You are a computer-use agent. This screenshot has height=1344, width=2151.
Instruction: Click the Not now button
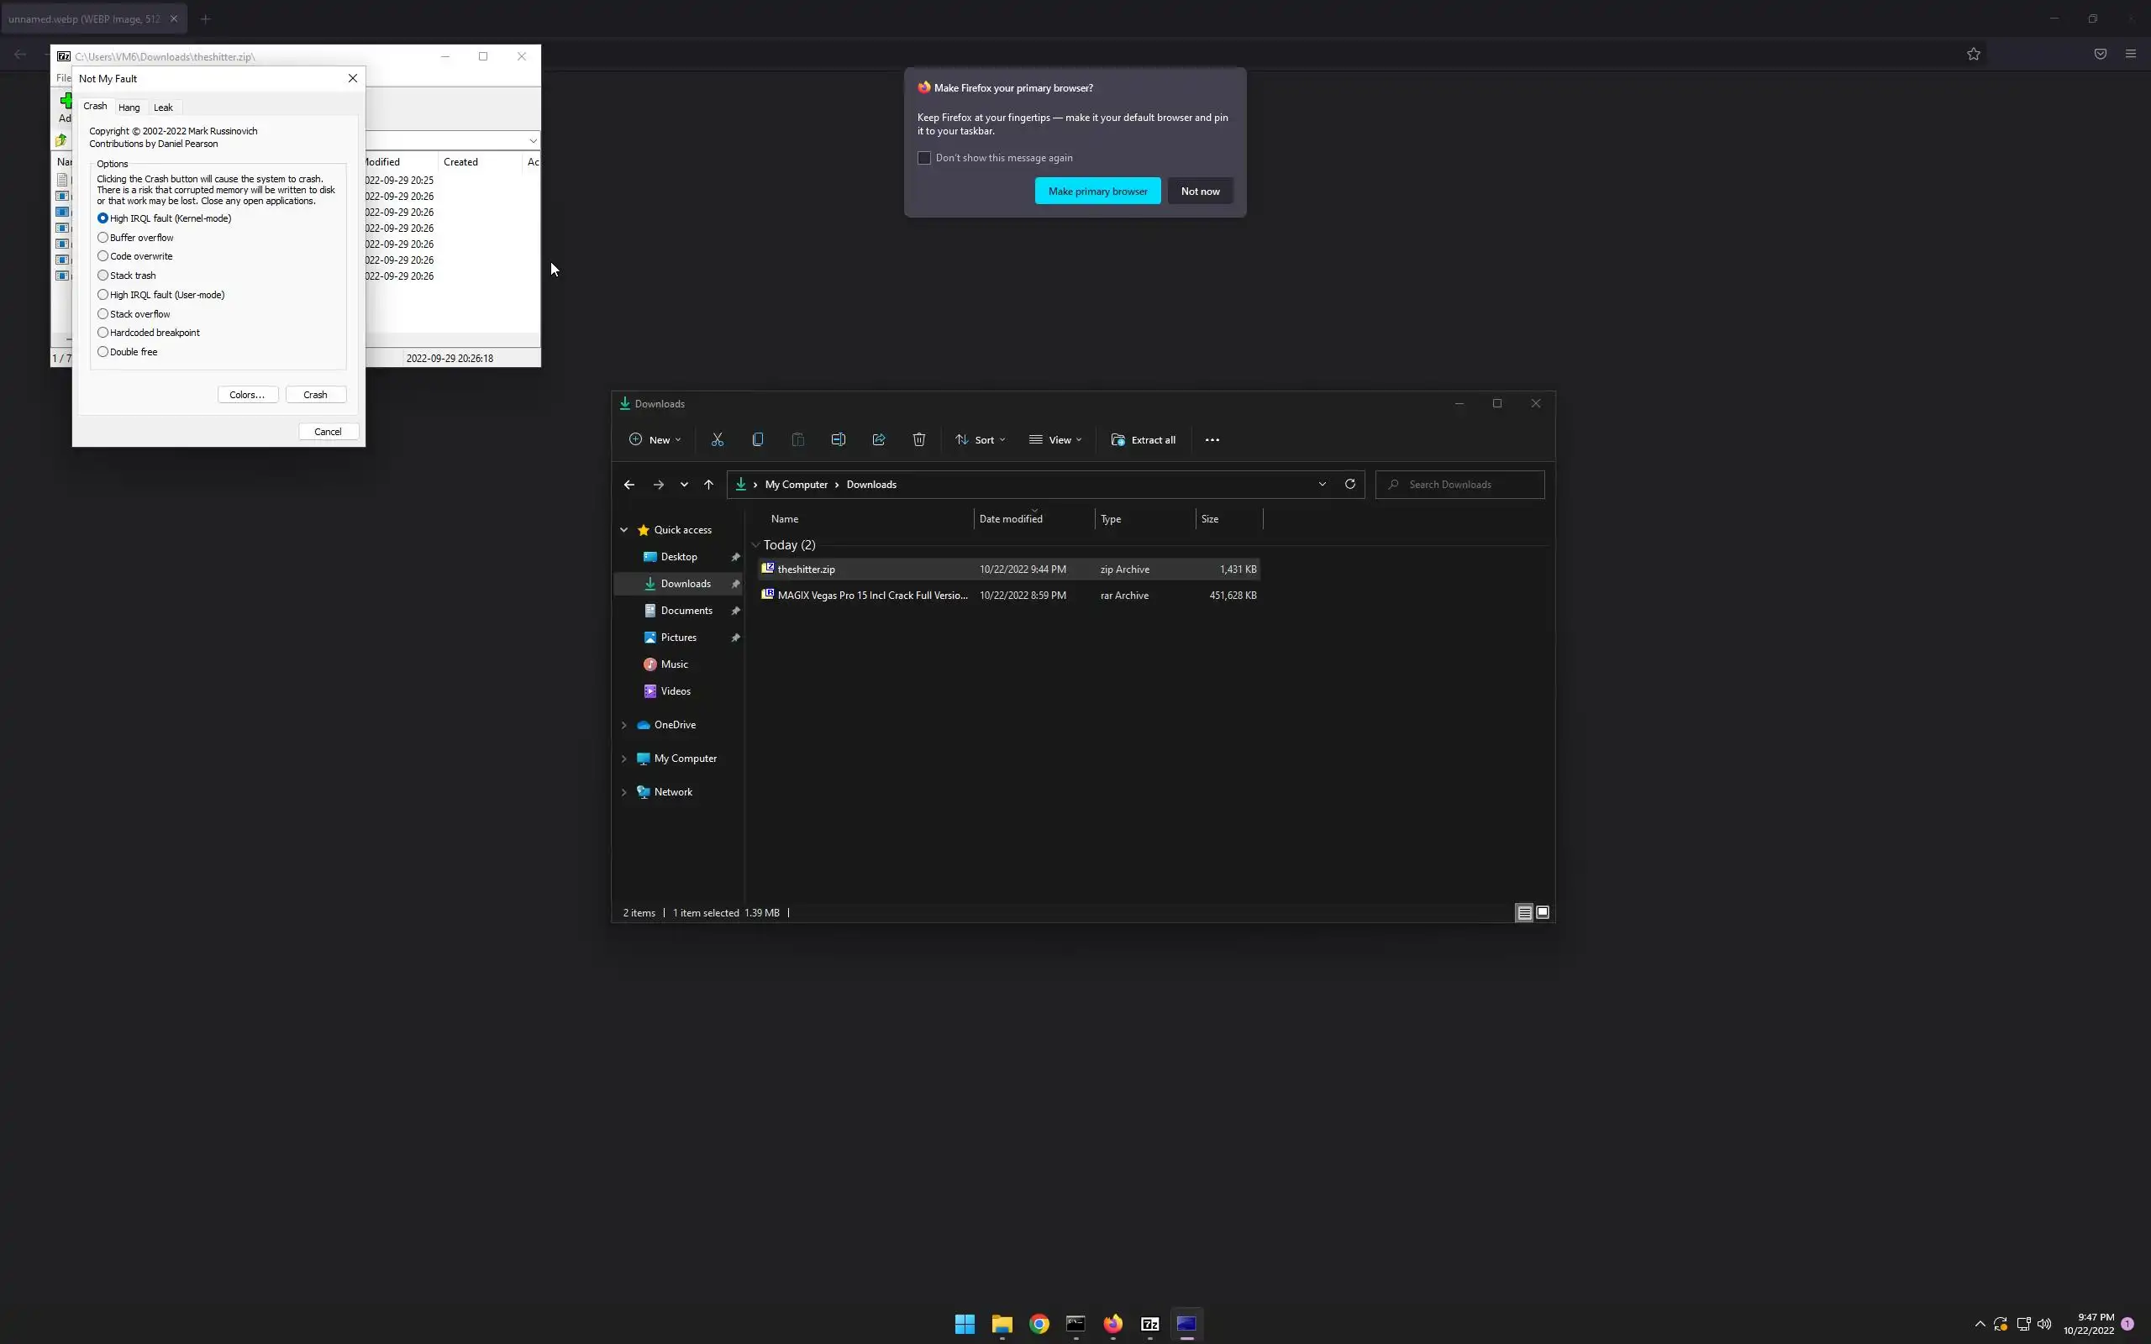tap(1200, 192)
